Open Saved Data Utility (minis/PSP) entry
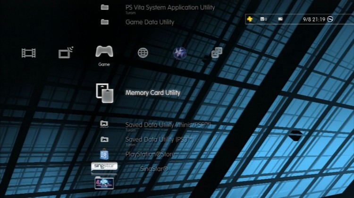Screen dimensions: 354x198 pyautogui.click(x=168, y=125)
